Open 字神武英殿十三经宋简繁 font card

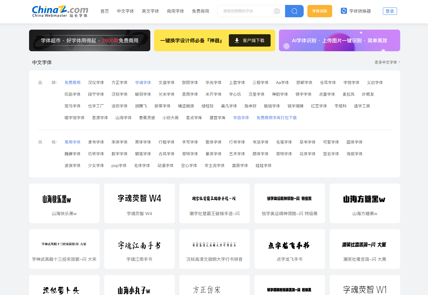coord(64,249)
